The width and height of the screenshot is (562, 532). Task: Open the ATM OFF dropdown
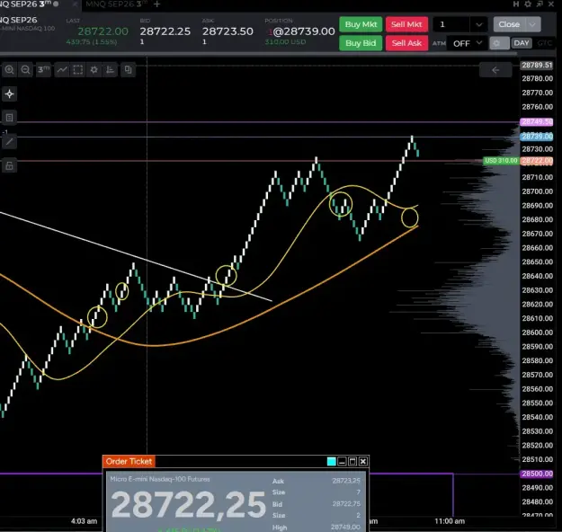tap(468, 43)
